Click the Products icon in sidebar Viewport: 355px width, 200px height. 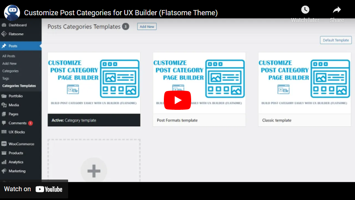(x=4, y=153)
